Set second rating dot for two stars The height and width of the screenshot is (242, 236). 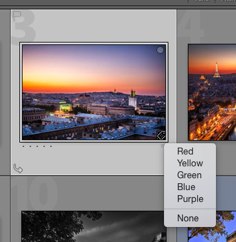point(31,146)
